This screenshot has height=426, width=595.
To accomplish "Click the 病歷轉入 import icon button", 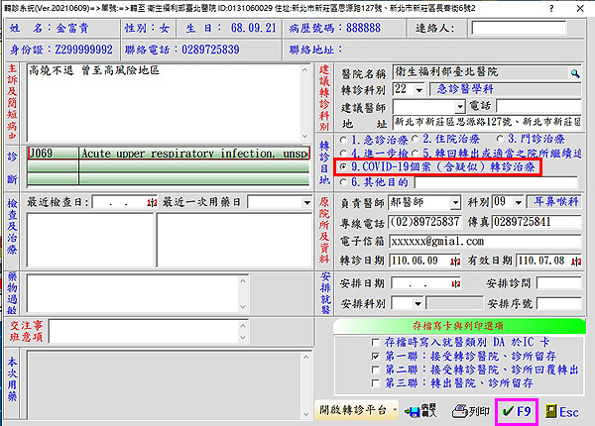I will [416, 410].
